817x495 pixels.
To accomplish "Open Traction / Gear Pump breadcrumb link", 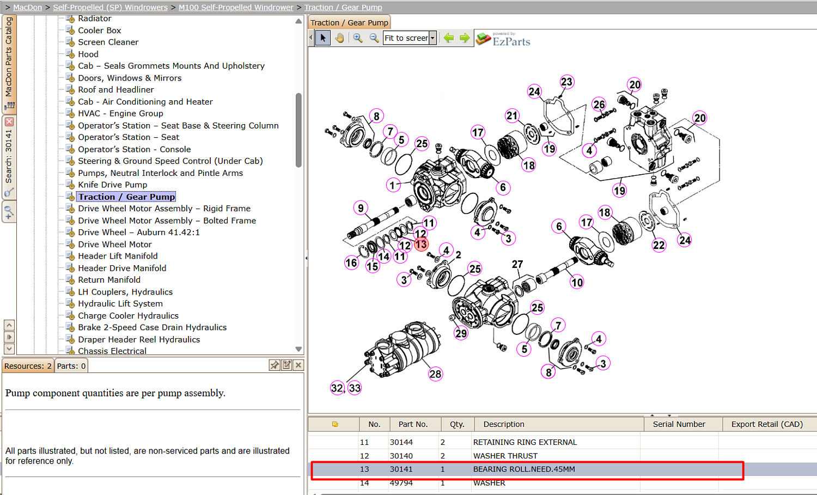I will tap(343, 7).
